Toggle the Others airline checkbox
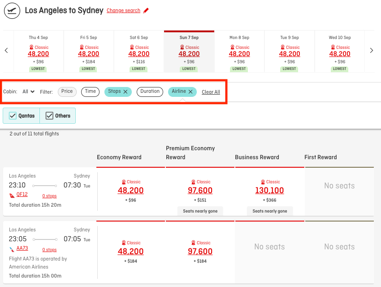This screenshot has height=287, width=381. coord(49,116)
